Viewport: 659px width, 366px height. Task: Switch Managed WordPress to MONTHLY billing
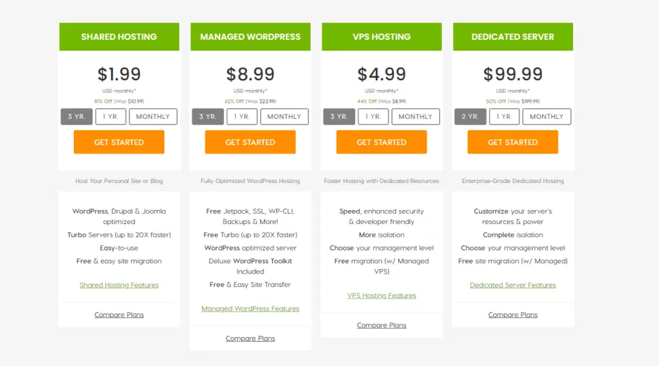(284, 117)
